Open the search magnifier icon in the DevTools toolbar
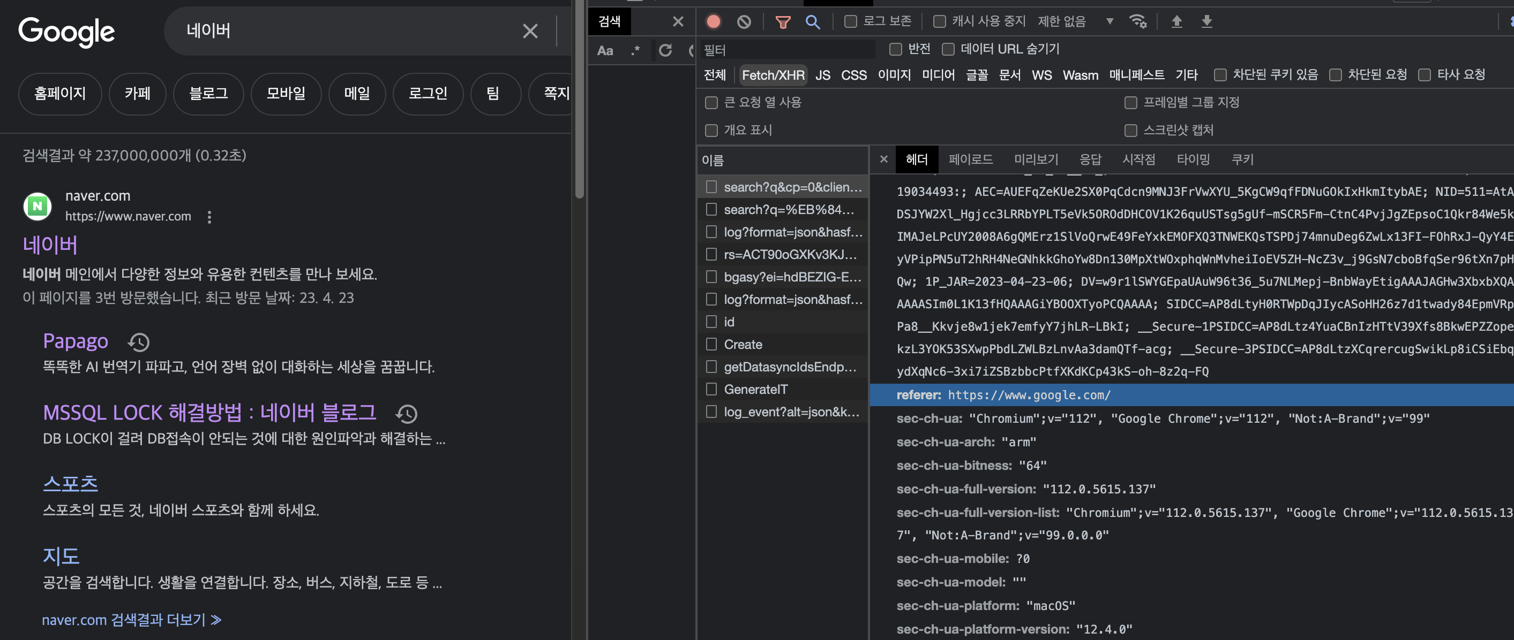Screen dimensions: 1514x640 pyautogui.click(x=812, y=22)
